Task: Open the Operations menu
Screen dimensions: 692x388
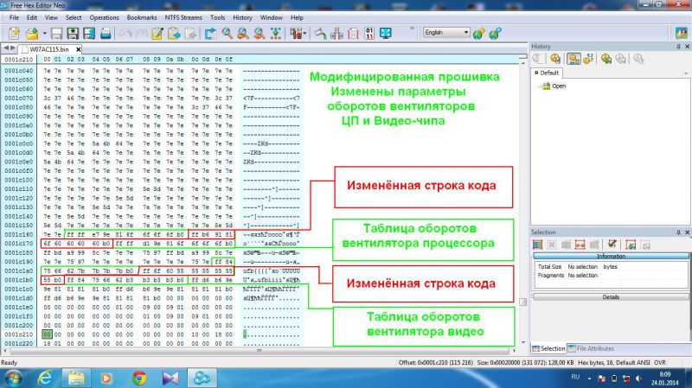Action: click(x=104, y=17)
